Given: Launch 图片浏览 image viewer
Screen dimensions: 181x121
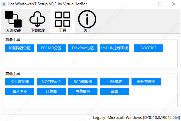Looking at the screenshot, I should [x=20, y=92].
